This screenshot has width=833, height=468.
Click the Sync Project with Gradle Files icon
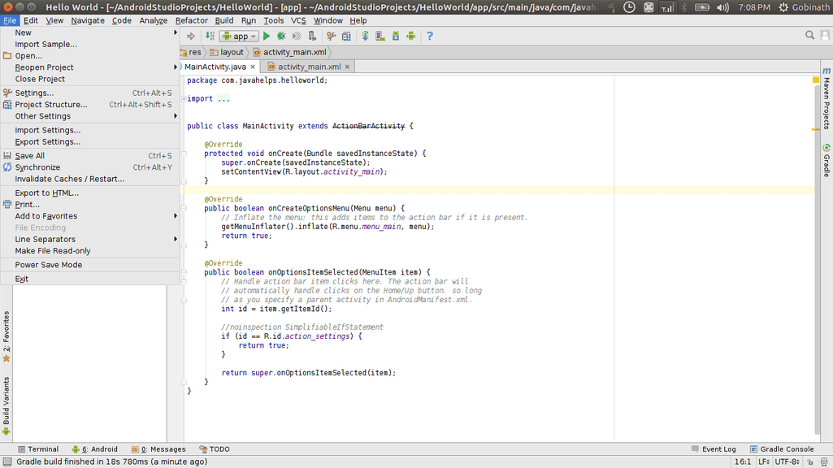click(365, 36)
